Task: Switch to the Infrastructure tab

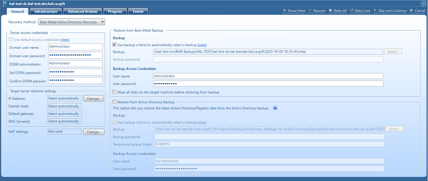Action: pyautogui.click(x=46, y=11)
